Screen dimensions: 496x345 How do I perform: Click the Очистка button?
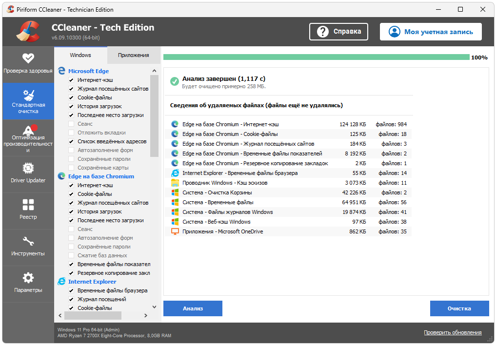click(459, 308)
